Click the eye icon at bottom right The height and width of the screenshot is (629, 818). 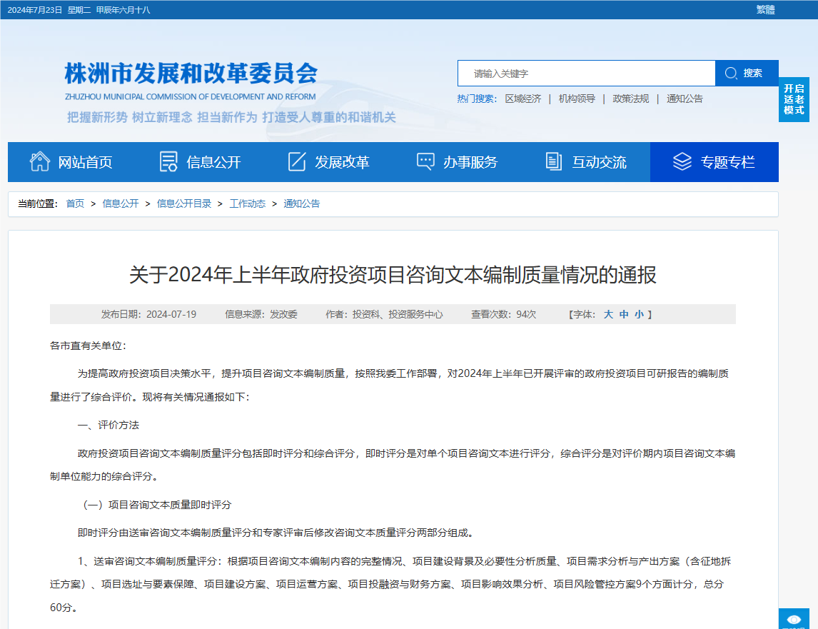(793, 619)
